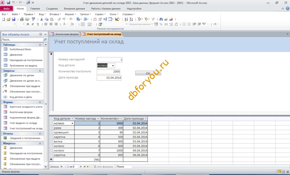Click the Дата прихода field in the form
The image size is (290, 175).
(x=109, y=78)
